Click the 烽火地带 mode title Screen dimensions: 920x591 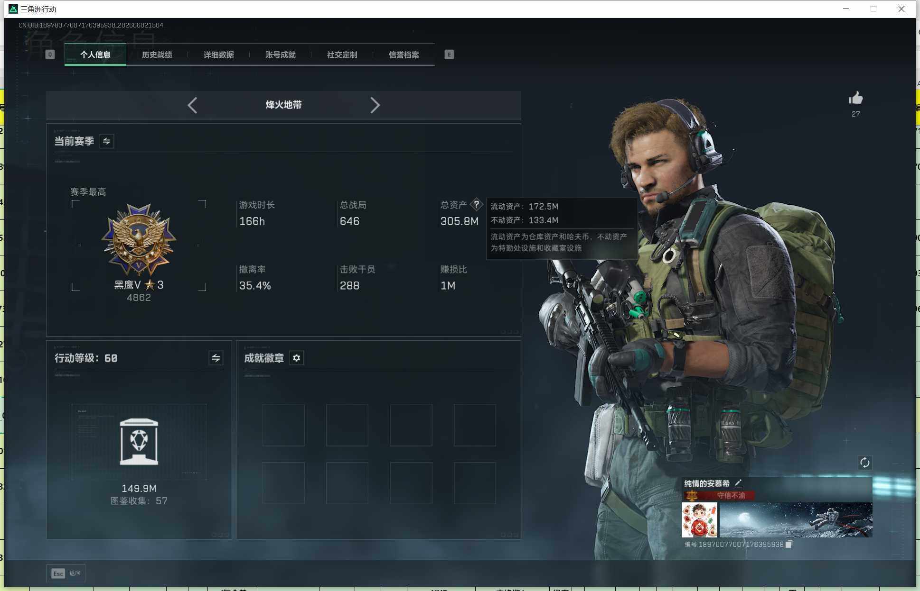pos(283,105)
